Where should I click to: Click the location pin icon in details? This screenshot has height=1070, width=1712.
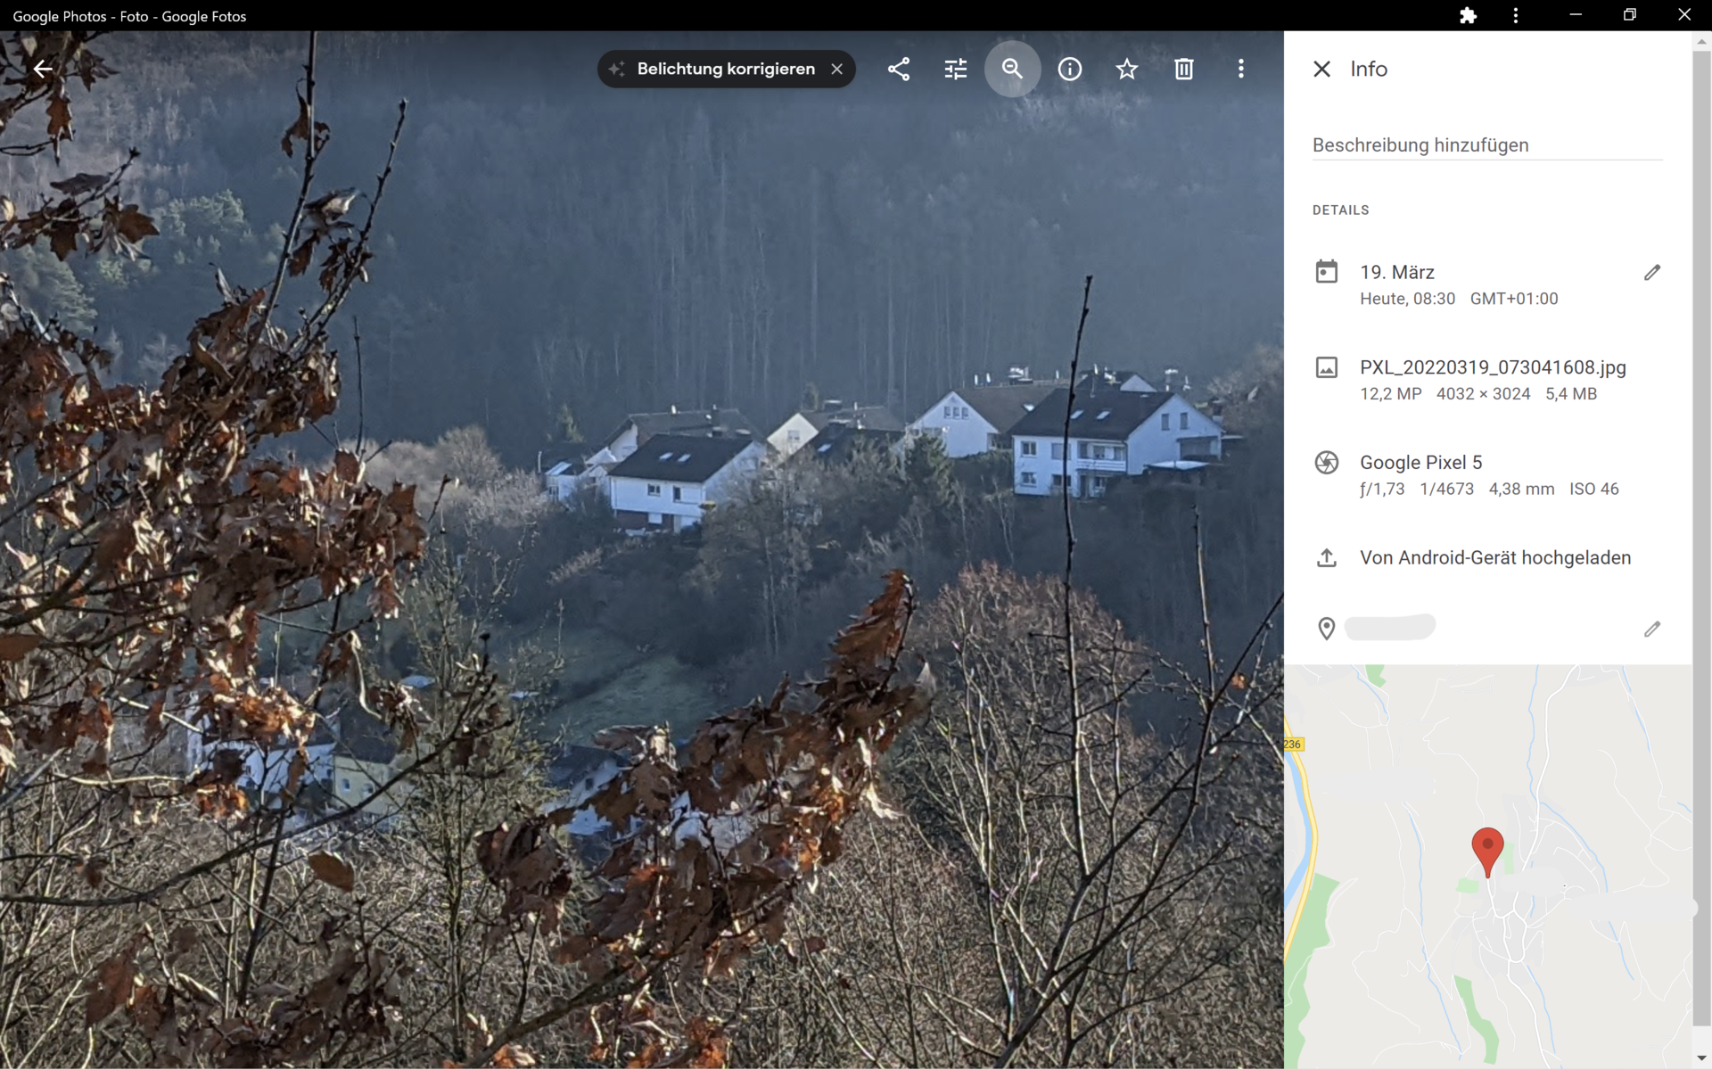pos(1327,629)
